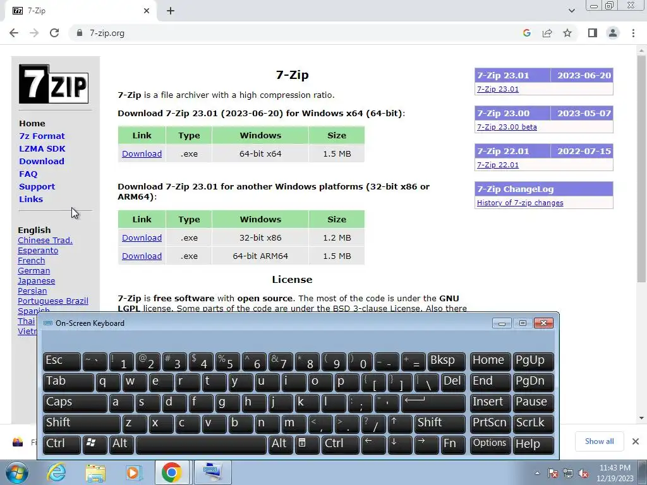Click the on-screen keyboard return key

(x=433, y=403)
